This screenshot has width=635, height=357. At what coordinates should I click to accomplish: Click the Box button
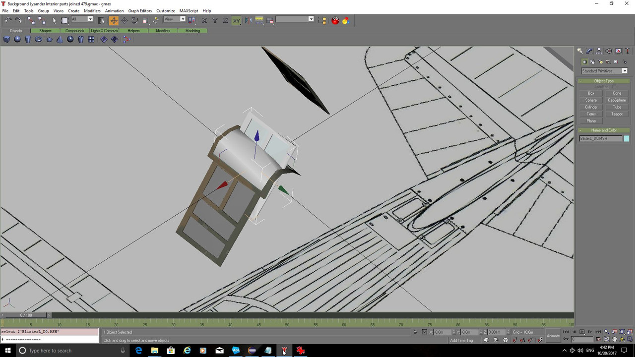pos(591,93)
